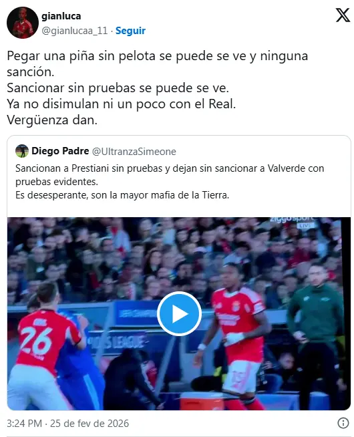Click the quoted tweet card header
Image resolution: width=354 pixels, height=437 pixels.
pos(96,151)
